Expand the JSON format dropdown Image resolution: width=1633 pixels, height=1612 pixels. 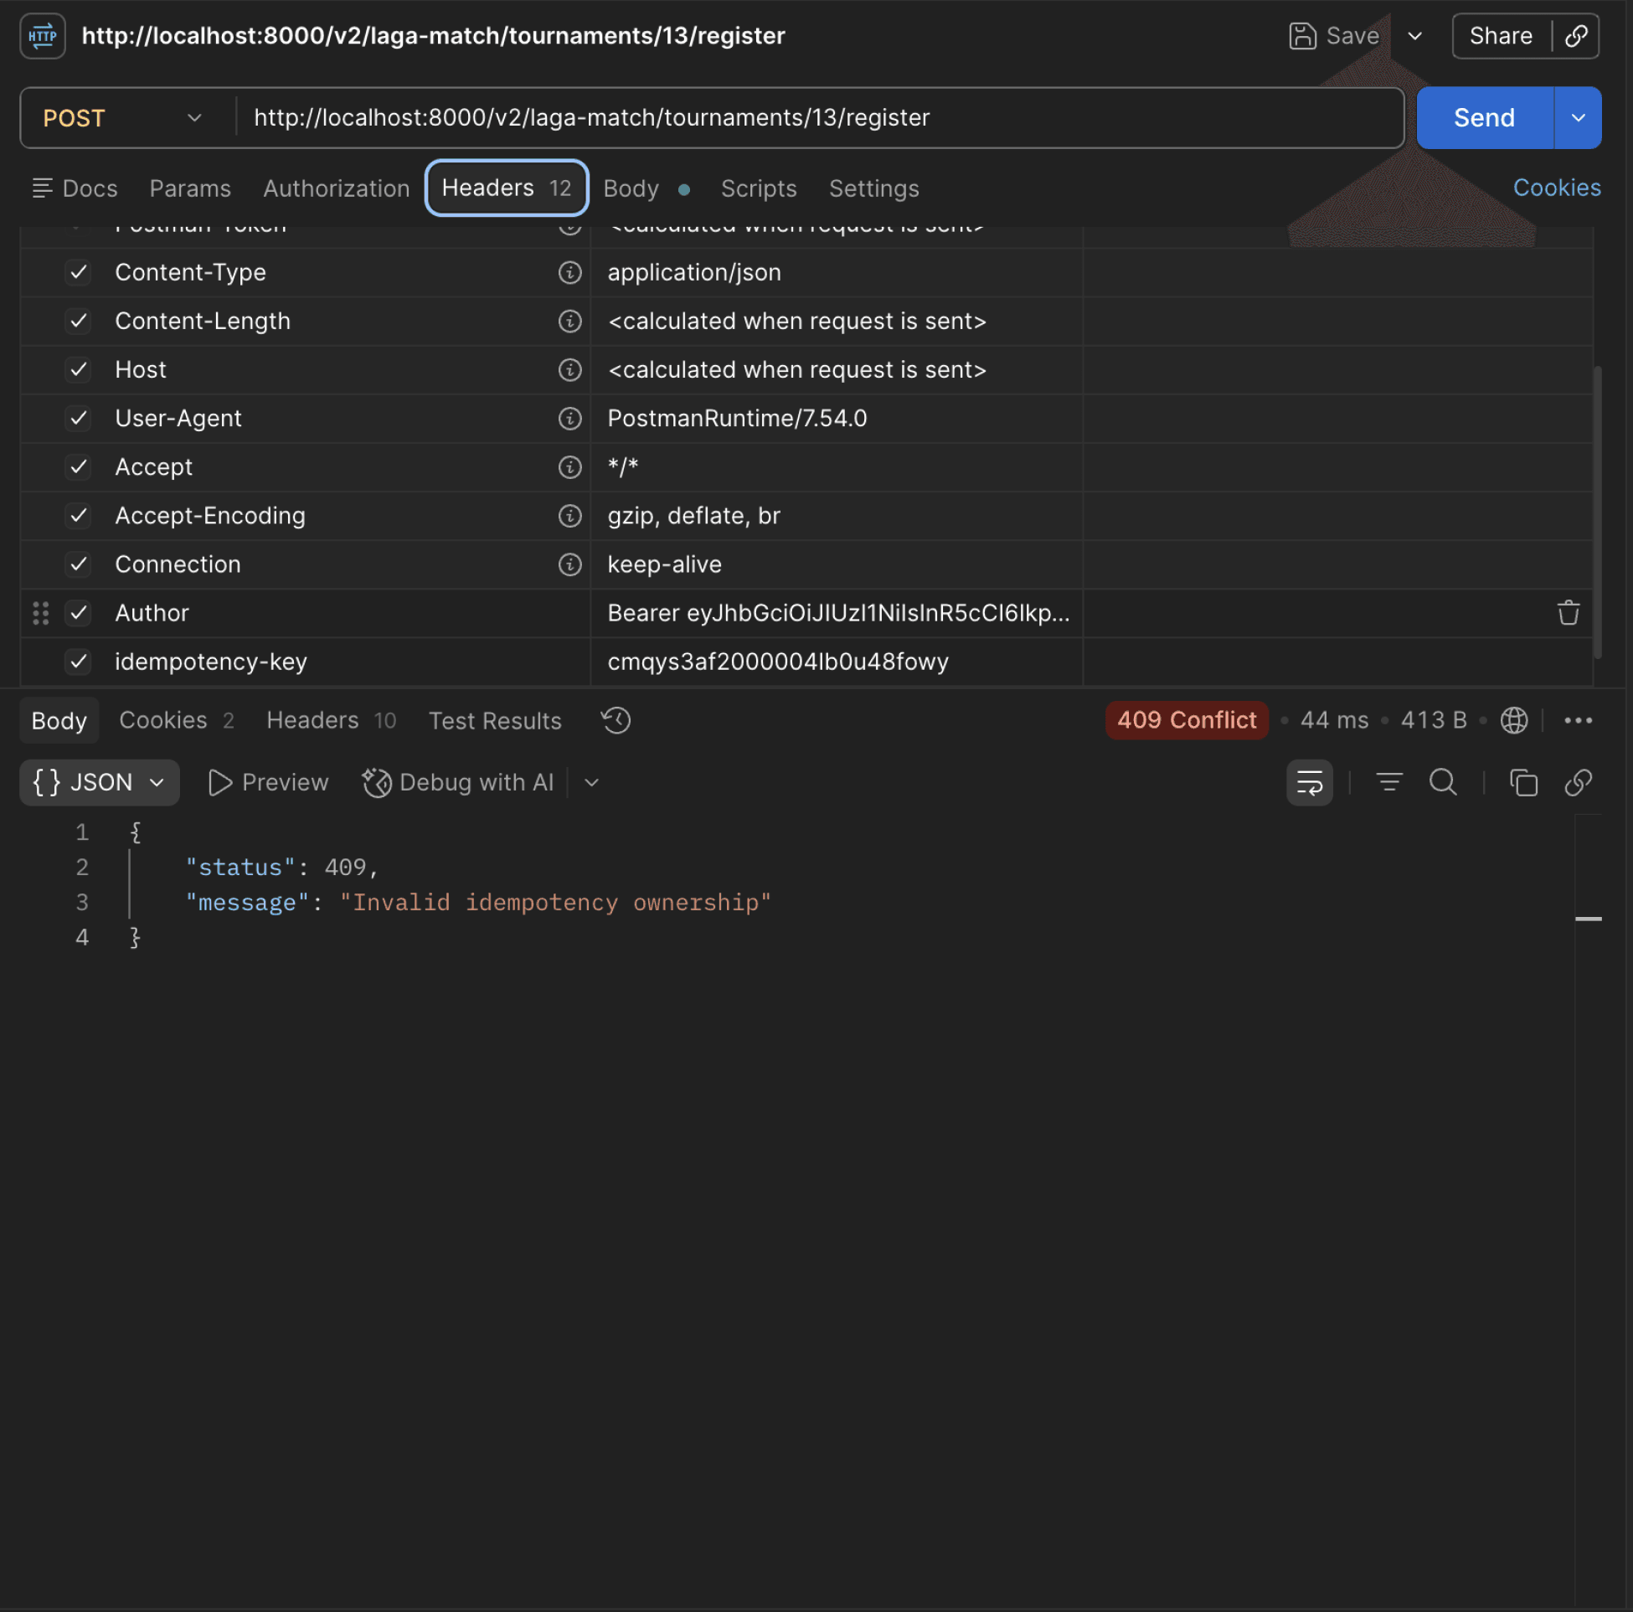pos(99,782)
